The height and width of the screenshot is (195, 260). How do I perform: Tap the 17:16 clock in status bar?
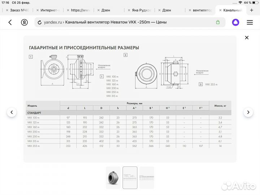coord(5,3)
